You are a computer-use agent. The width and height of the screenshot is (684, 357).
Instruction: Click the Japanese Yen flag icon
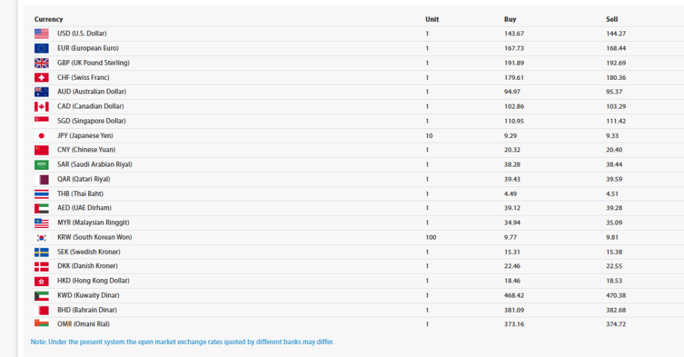[41, 136]
